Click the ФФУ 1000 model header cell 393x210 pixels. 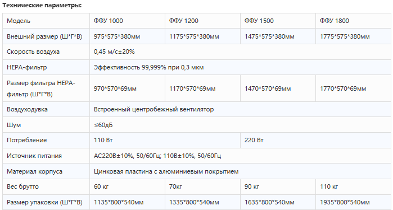pyautogui.click(x=127, y=21)
